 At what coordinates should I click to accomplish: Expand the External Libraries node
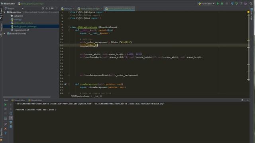click(4, 33)
